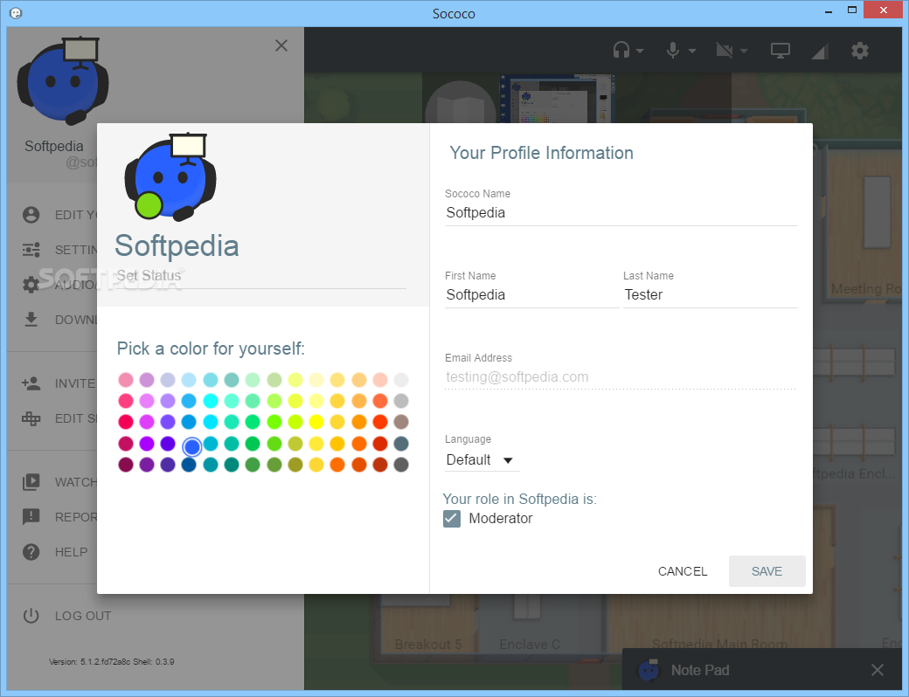909x697 pixels.
Task: Click the version text in sidebar
Action: point(111,661)
